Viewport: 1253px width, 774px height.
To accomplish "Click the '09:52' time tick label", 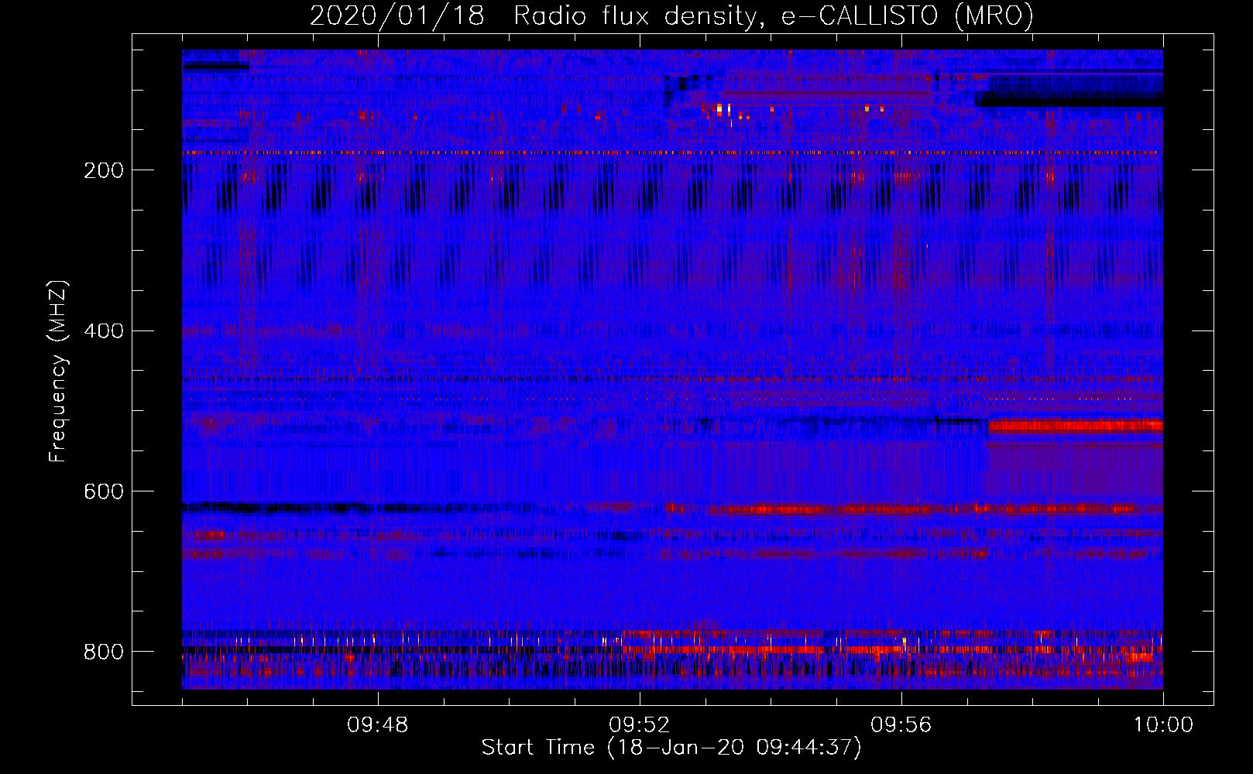I will point(640,725).
